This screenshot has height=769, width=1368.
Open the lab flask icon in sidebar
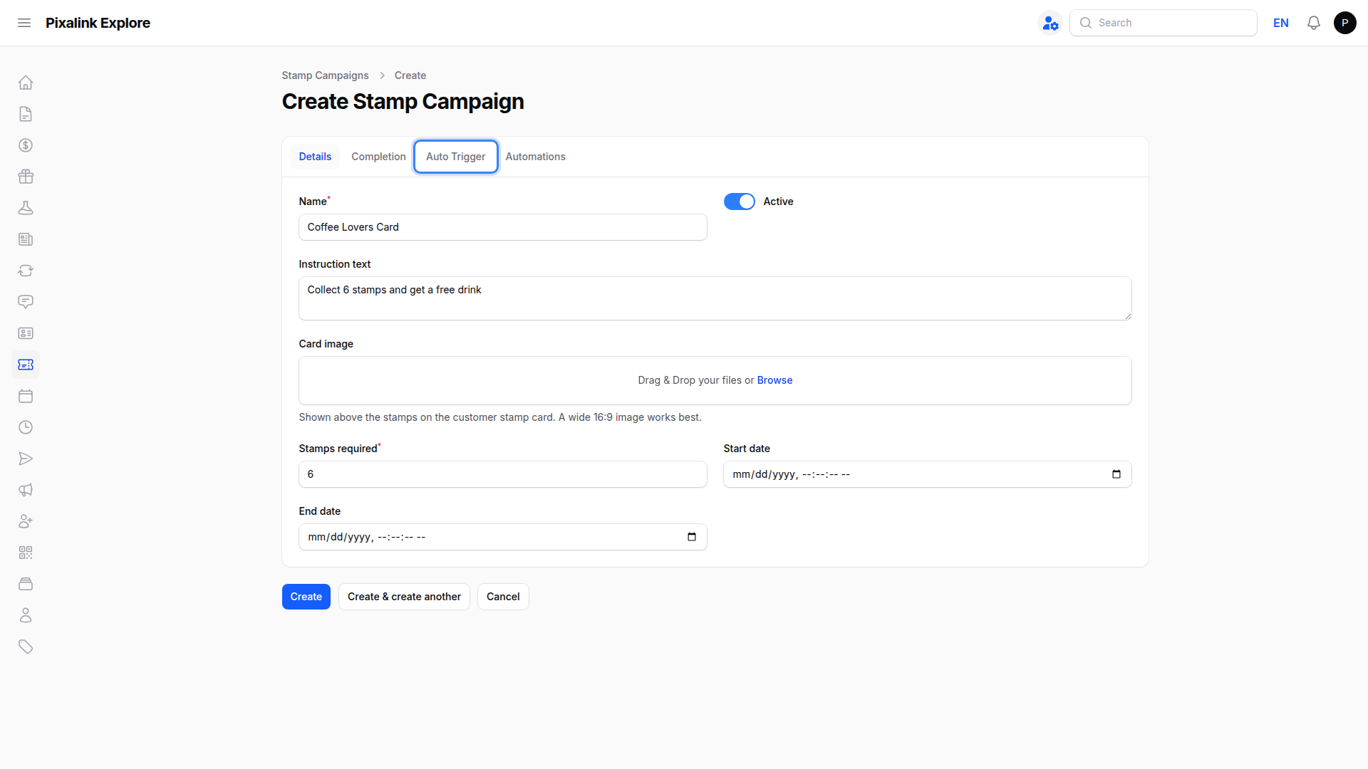pyautogui.click(x=26, y=208)
